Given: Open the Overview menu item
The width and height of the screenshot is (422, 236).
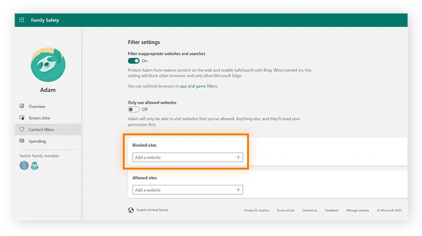Looking at the screenshot, I should [37, 106].
